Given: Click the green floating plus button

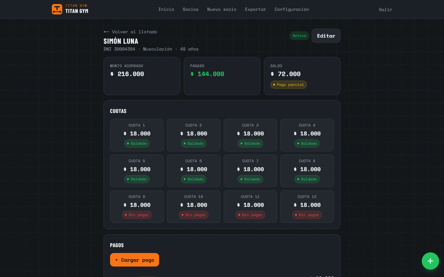Looking at the screenshot, I should [430, 261].
